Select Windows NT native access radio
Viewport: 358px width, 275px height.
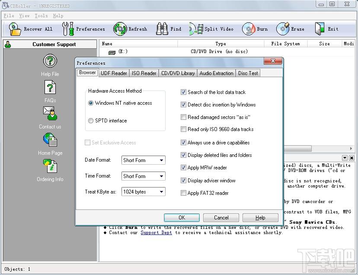click(x=91, y=103)
